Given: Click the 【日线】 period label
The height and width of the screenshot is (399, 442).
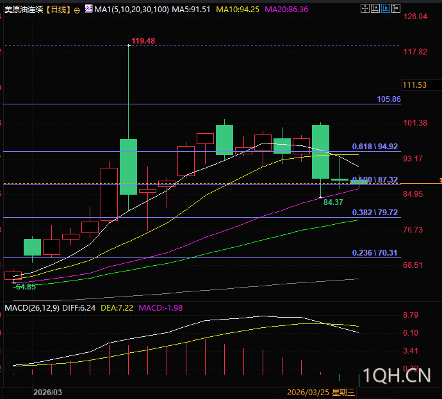Looking at the screenshot, I should click(x=58, y=10).
